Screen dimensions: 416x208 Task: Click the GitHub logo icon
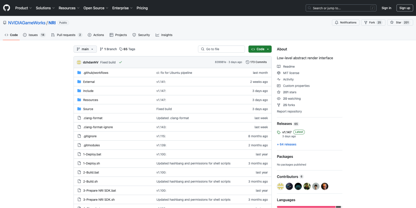coord(7,8)
